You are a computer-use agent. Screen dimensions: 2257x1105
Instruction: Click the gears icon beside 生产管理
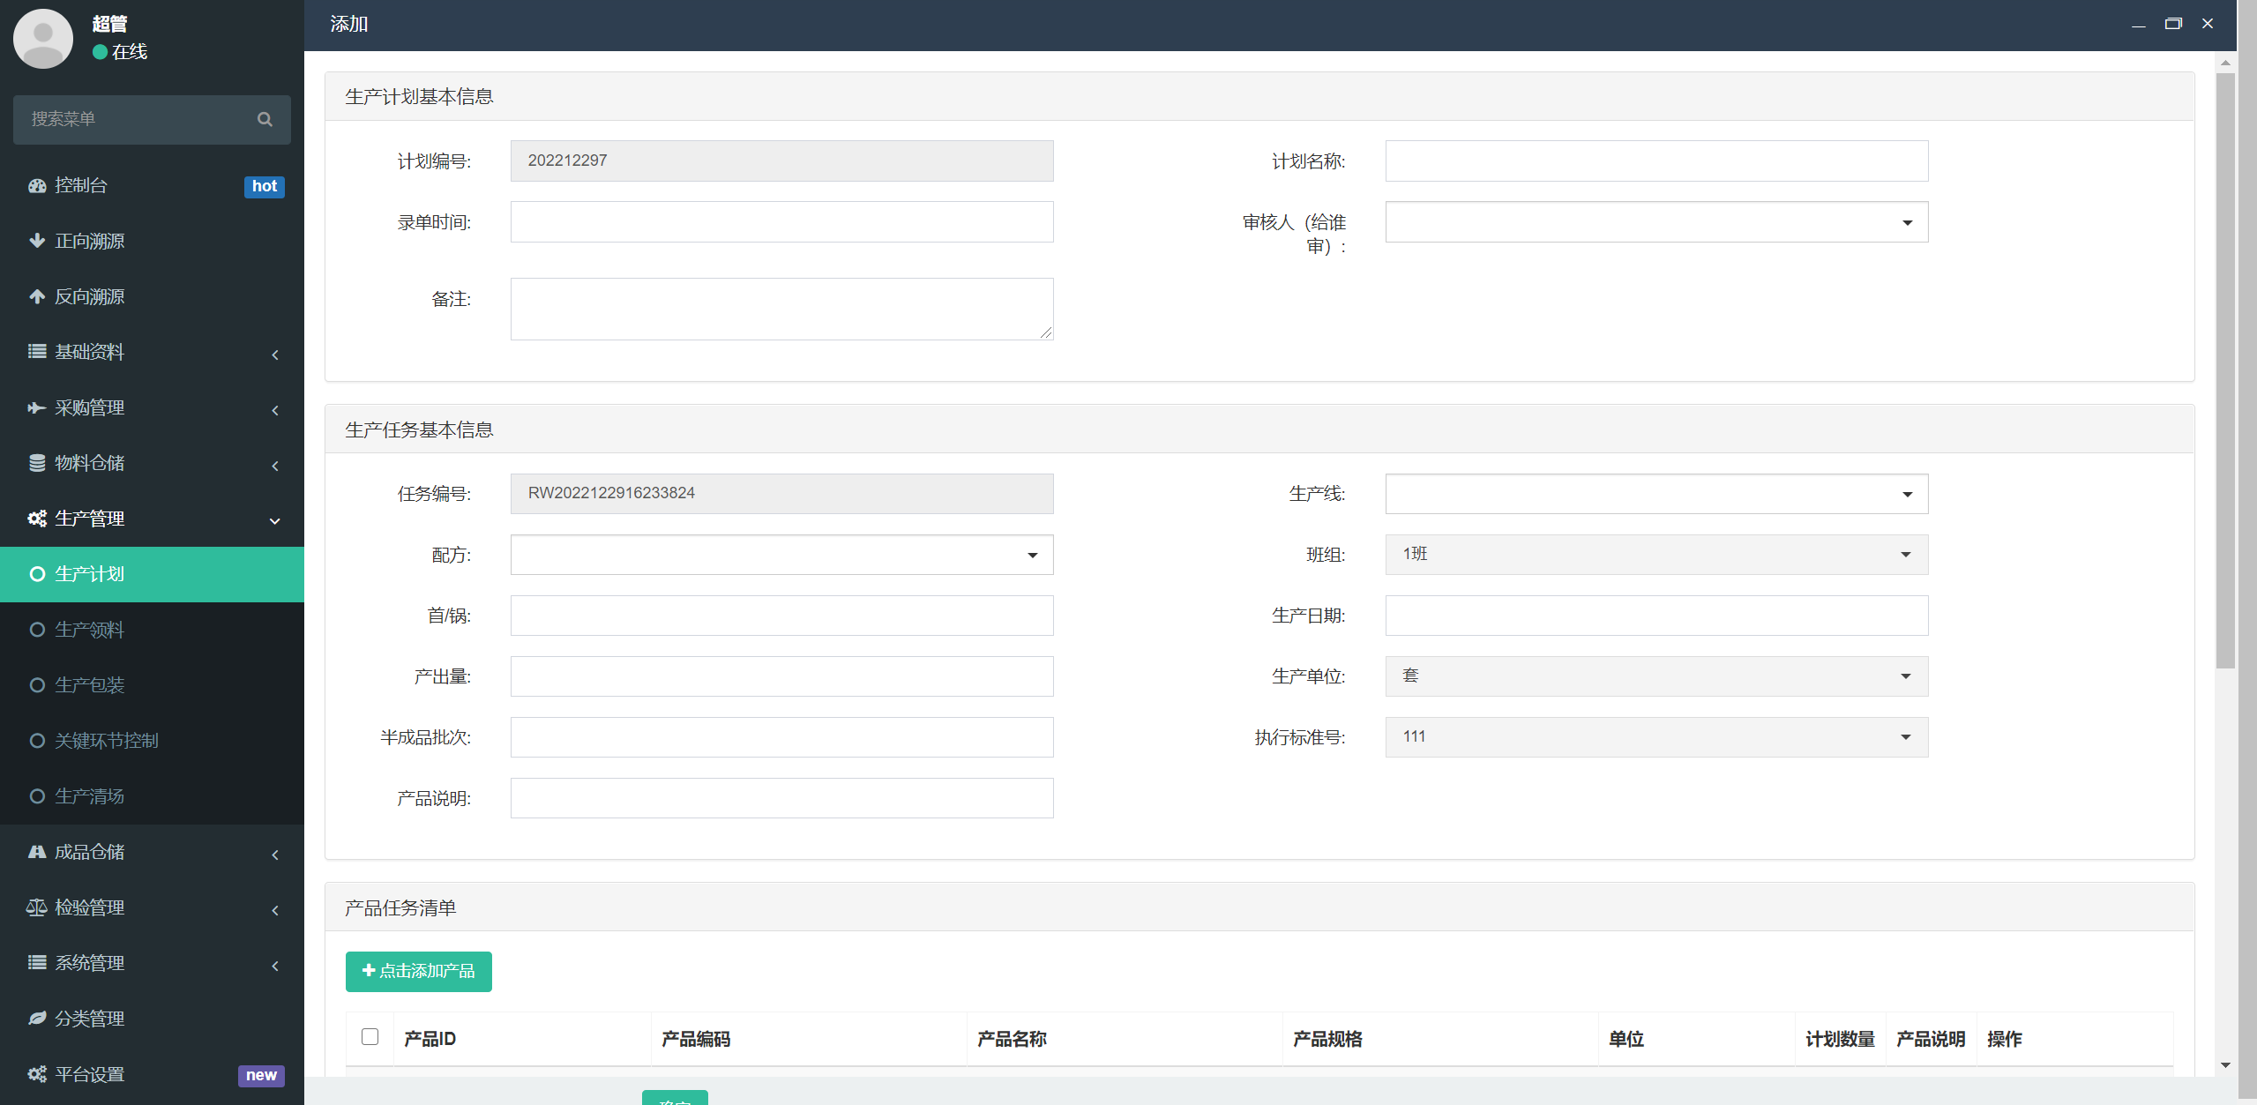click(37, 519)
